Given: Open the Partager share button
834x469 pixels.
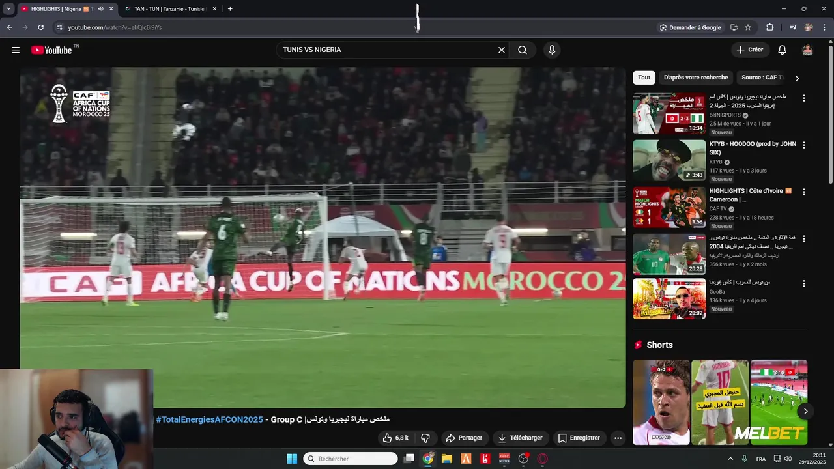Looking at the screenshot, I should [x=464, y=438].
